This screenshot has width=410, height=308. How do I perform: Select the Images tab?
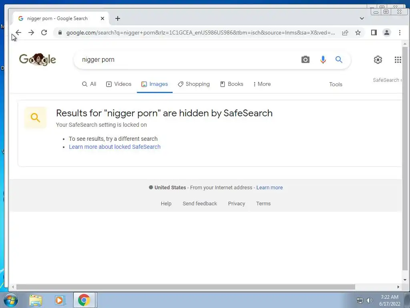[155, 84]
